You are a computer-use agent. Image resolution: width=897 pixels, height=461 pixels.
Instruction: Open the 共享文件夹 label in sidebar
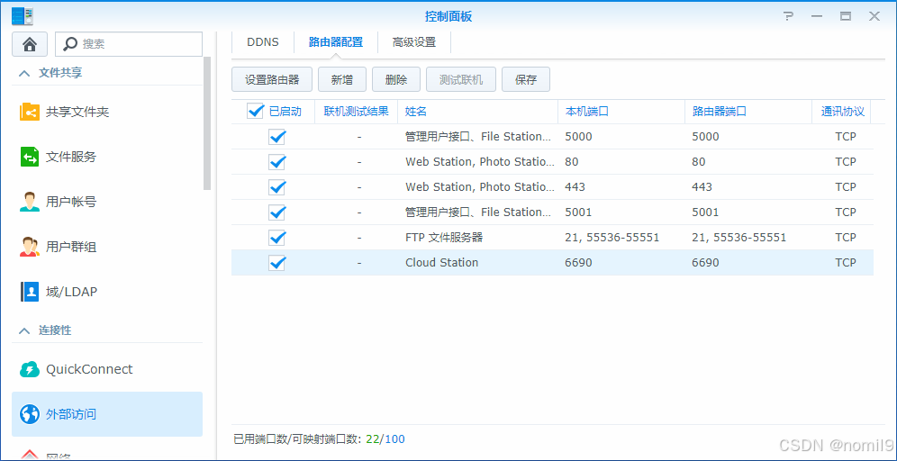pos(77,113)
